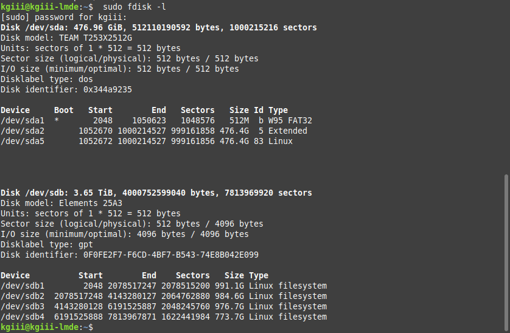Screen dimensions: 510x333
Task: Click the /dev/sdb3 partition row
Action: coord(164,307)
